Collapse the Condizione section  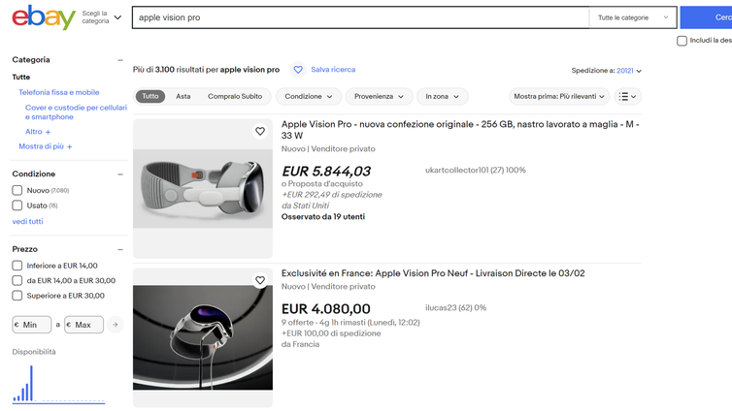120,174
